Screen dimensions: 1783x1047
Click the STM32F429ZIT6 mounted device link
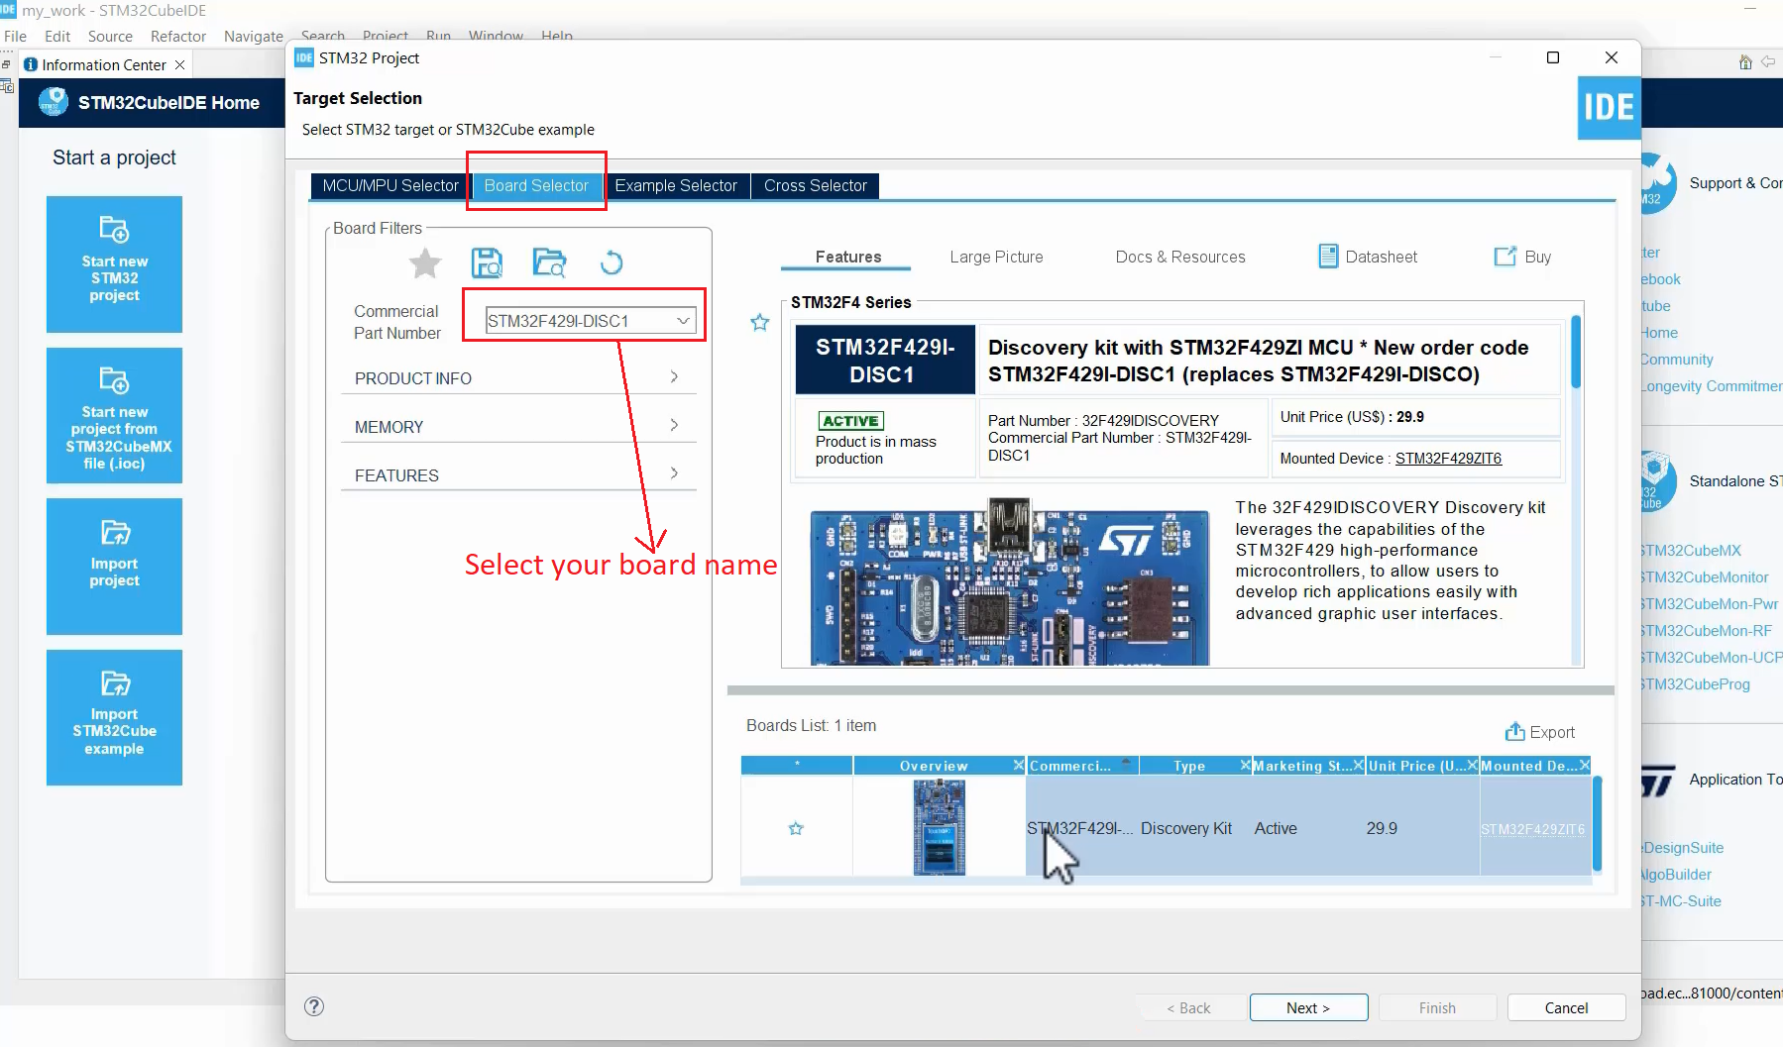tap(1448, 459)
